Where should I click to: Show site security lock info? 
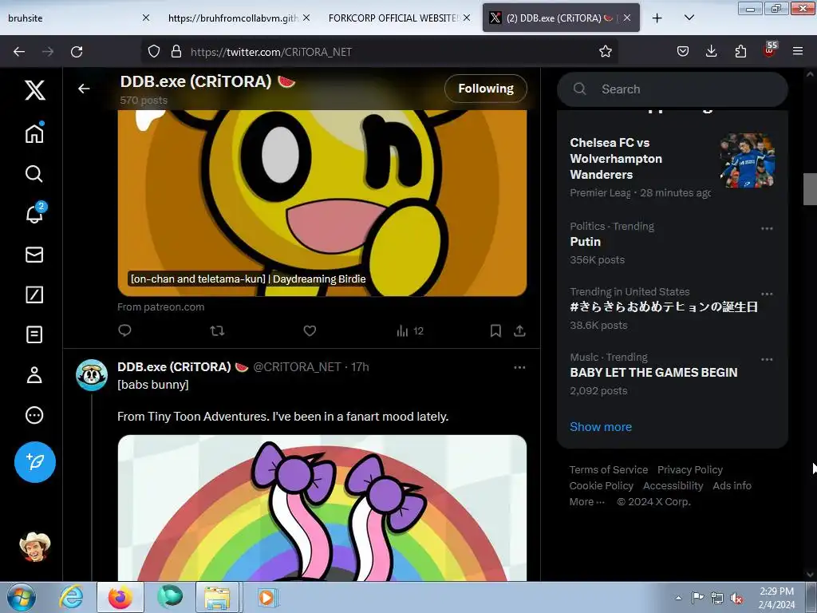[x=176, y=51]
